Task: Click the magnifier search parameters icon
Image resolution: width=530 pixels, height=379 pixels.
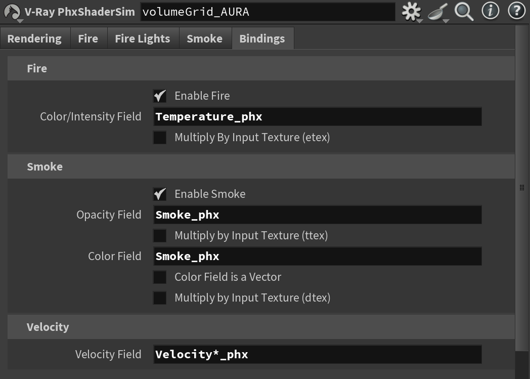Action: (464, 12)
